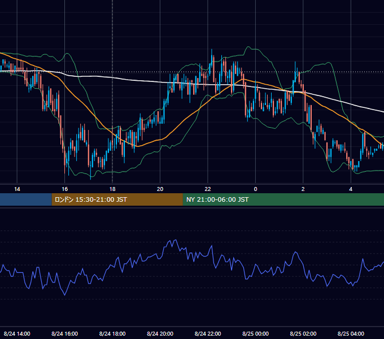
Task: Click the hour label 16 on the time axis
Action: pos(64,189)
